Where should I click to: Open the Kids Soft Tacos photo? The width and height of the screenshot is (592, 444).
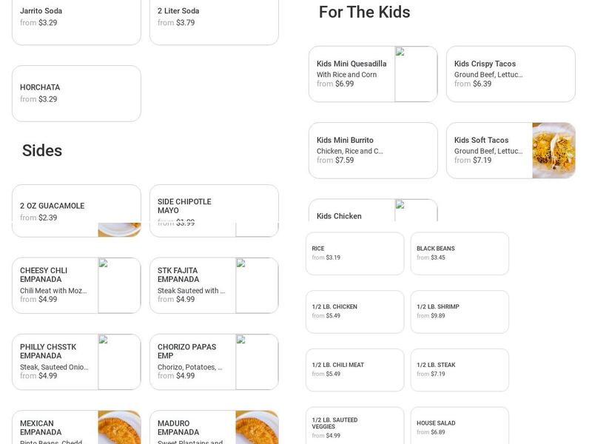[x=554, y=150]
